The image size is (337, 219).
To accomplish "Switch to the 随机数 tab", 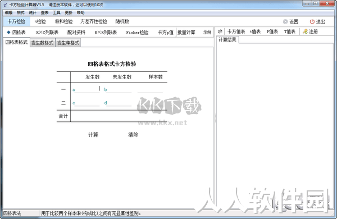I will 122,21.
